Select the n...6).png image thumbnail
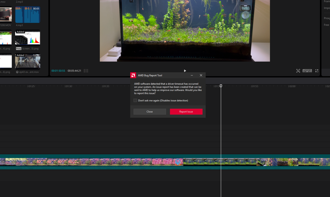 [6, 61]
